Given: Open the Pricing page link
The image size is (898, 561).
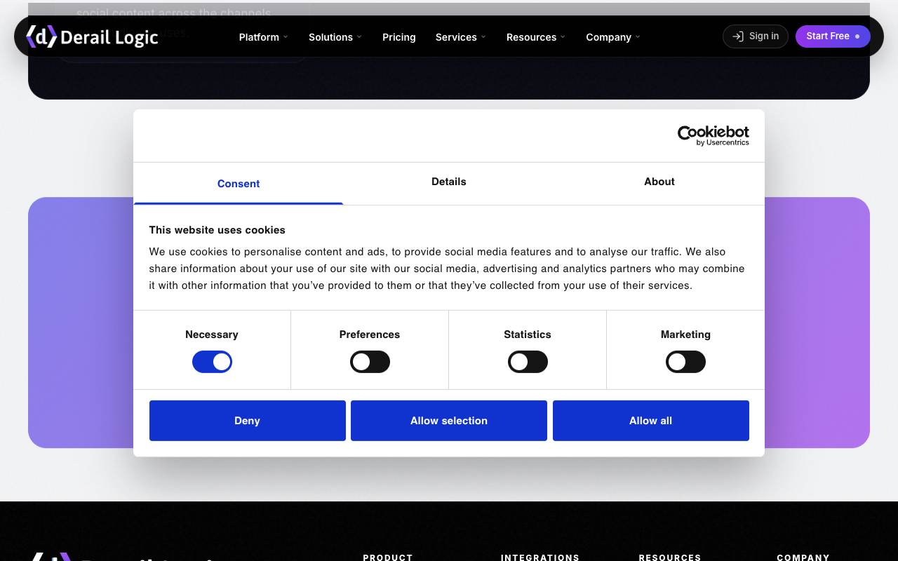Looking at the screenshot, I should click(x=399, y=37).
